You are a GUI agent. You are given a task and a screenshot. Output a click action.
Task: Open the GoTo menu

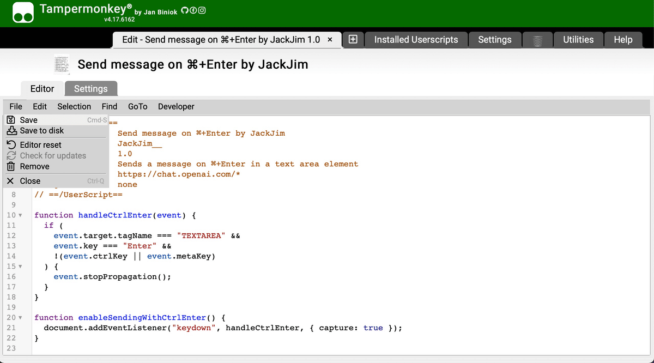[x=138, y=106]
